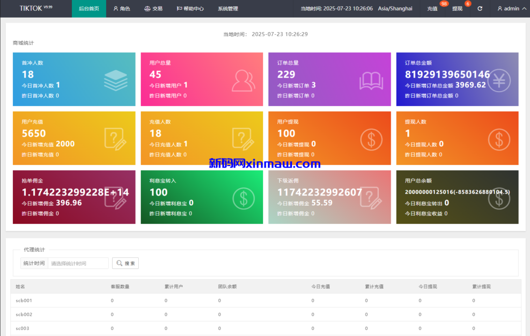Open the 帮助中心 menu item
The width and height of the screenshot is (530, 336).
click(190, 9)
